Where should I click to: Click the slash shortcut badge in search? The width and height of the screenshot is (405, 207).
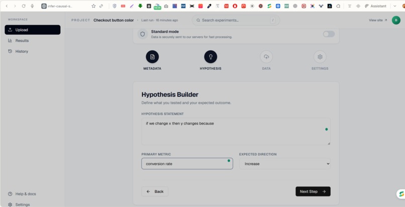click(273, 20)
